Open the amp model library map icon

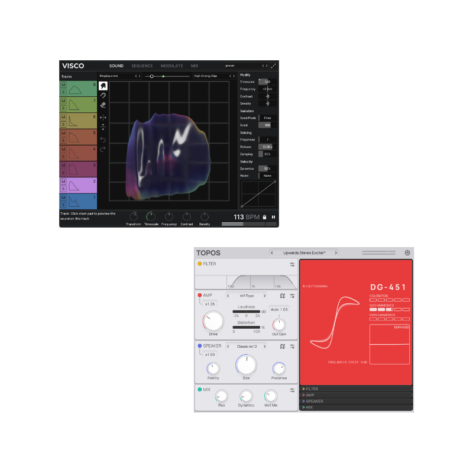point(283,296)
